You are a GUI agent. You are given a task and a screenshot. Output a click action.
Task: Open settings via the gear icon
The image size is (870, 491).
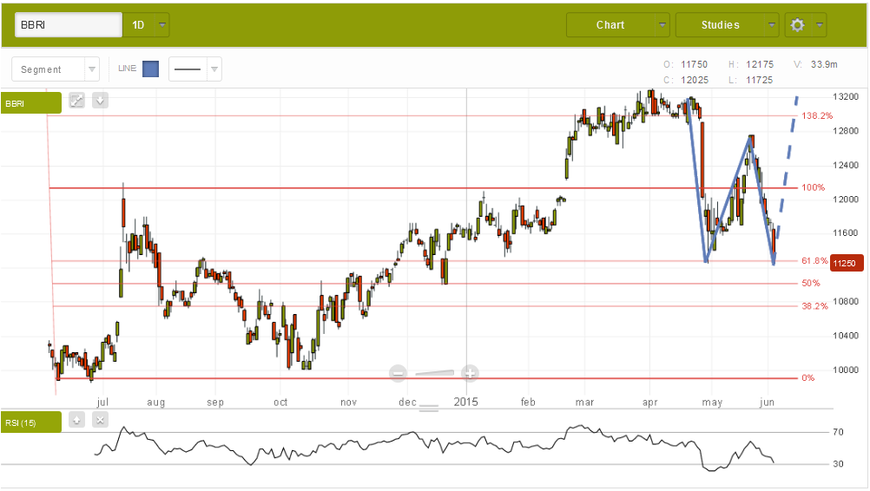pos(797,25)
